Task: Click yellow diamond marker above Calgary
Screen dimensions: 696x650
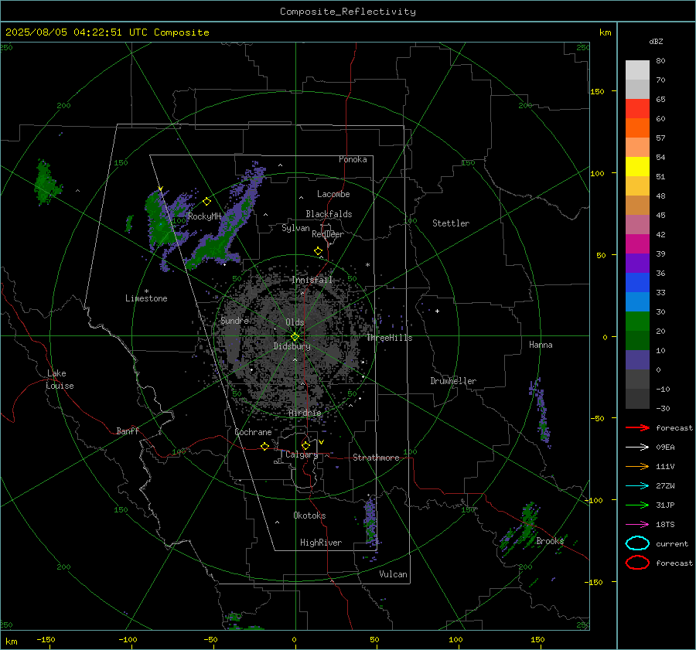Action: 305,445
